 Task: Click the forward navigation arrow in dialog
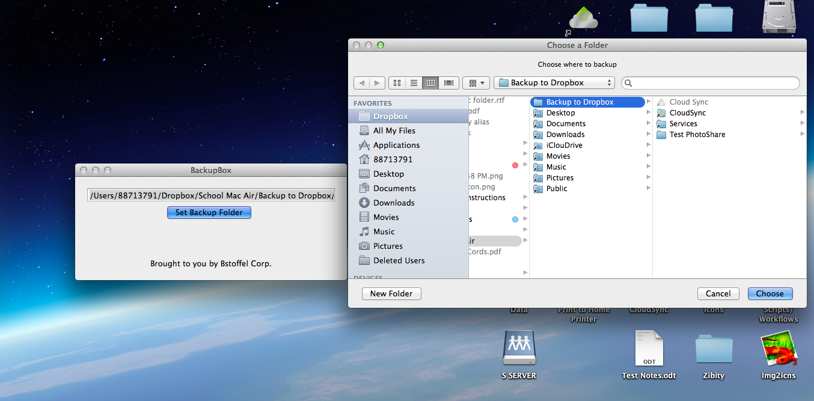pyautogui.click(x=377, y=83)
